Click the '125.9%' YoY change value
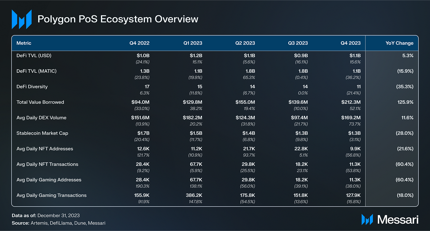The image size is (430, 231). (406, 102)
